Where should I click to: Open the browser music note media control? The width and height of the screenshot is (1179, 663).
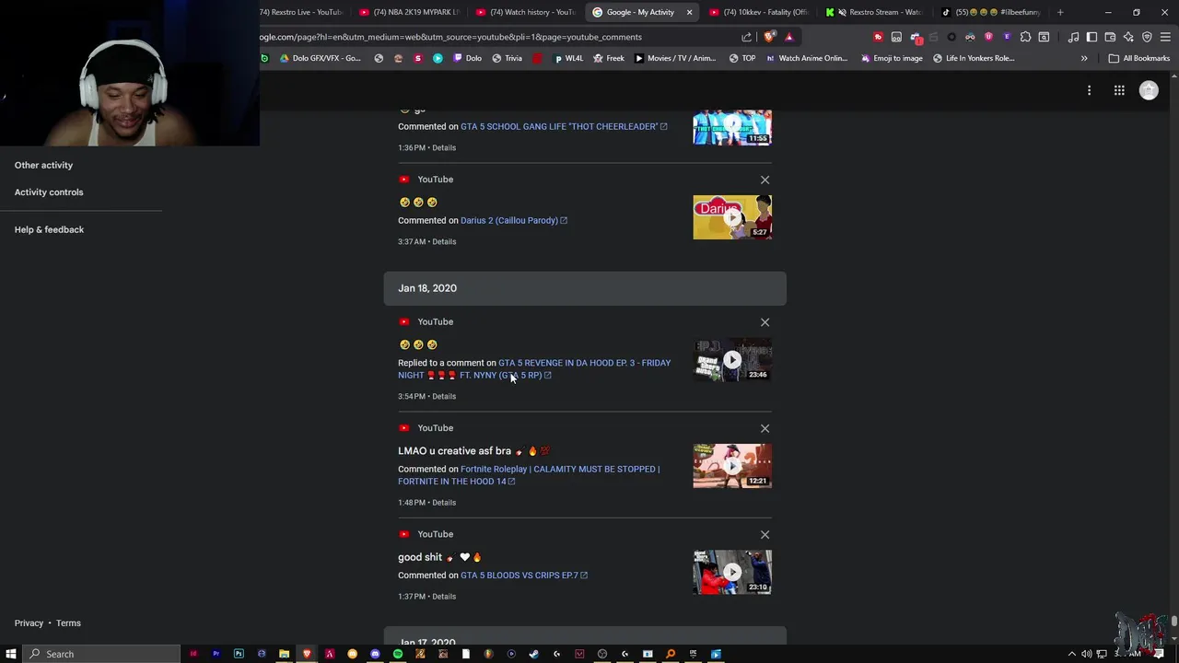(x=1073, y=37)
